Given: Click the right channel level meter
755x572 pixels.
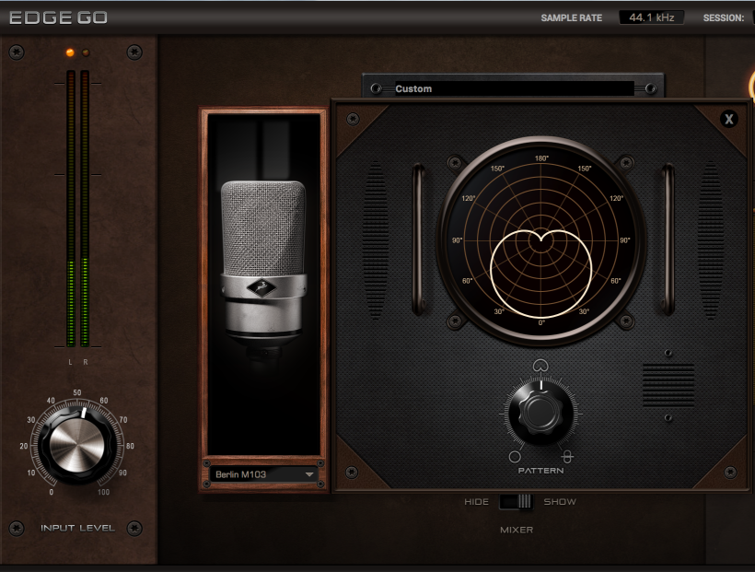Looking at the screenshot, I should [85, 209].
